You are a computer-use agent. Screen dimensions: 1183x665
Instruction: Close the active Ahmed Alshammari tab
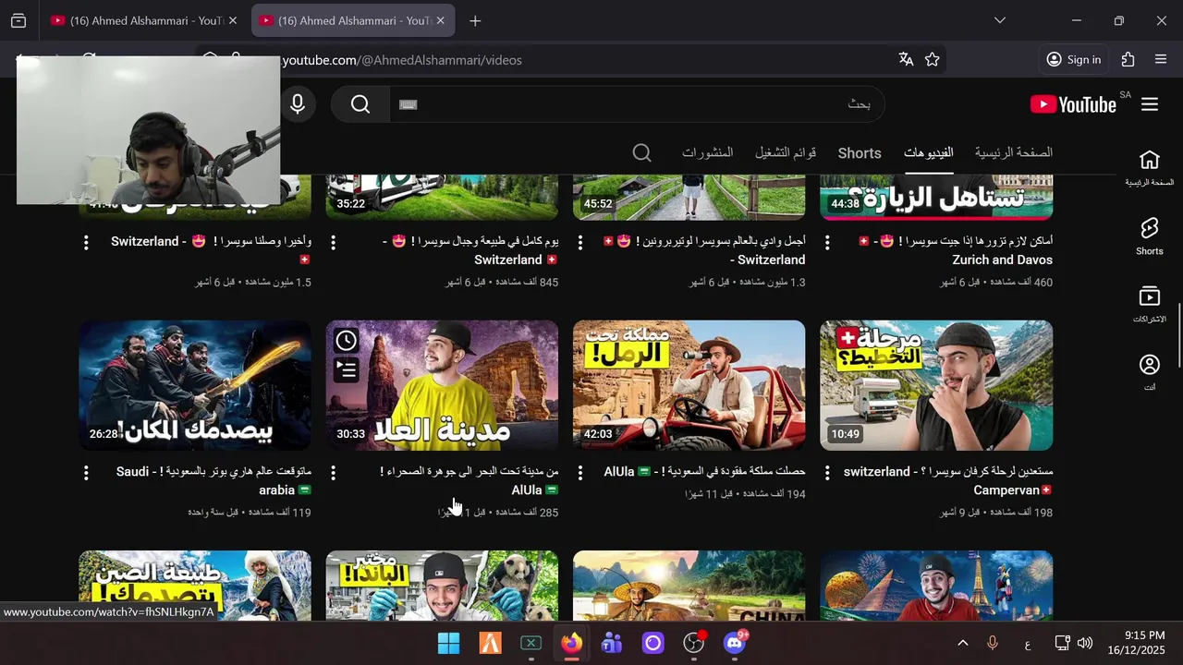(x=440, y=20)
